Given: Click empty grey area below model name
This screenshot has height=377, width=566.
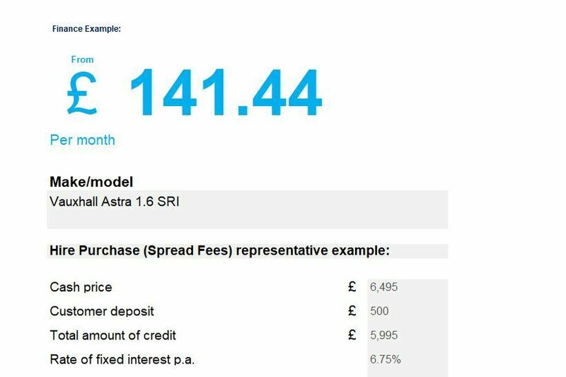Looking at the screenshot, I should point(247,220).
